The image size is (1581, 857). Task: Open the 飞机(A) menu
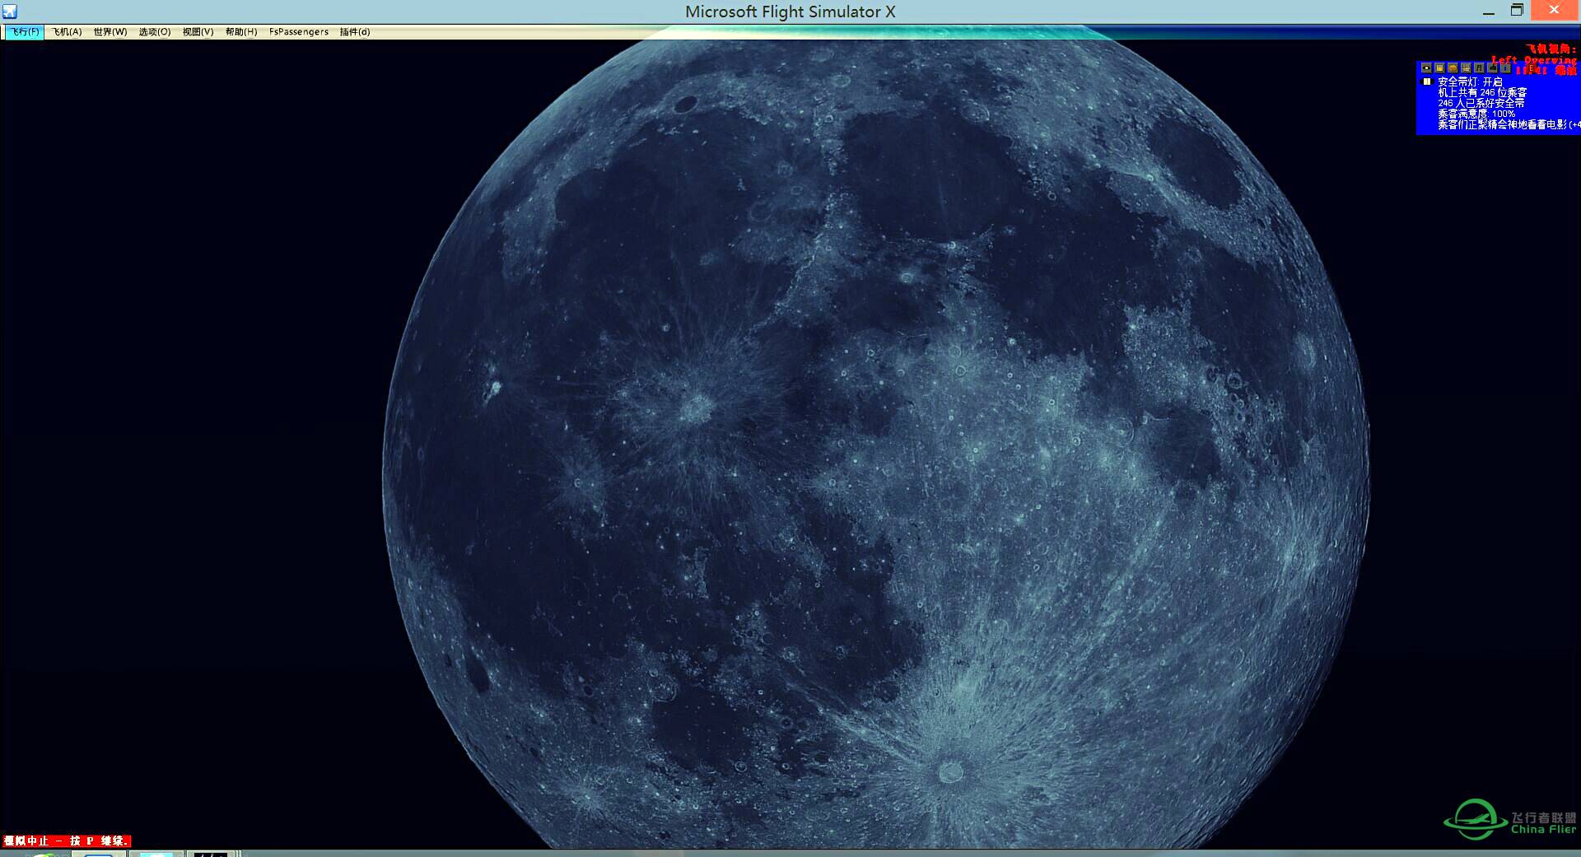pyautogui.click(x=67, y=32)
